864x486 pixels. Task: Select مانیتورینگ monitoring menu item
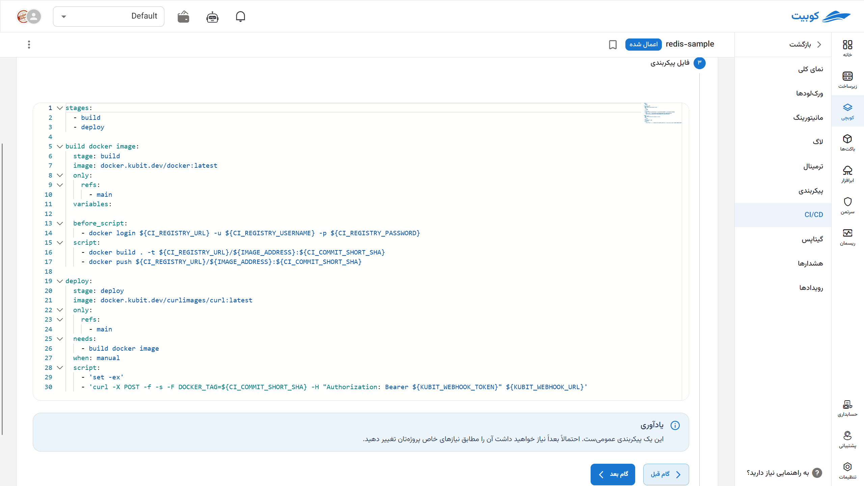pos(783,118)
